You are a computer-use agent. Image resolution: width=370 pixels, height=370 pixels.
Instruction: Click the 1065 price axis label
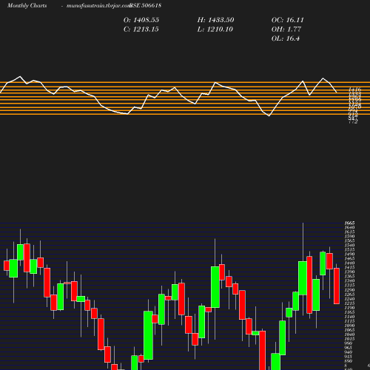(350, 330)
